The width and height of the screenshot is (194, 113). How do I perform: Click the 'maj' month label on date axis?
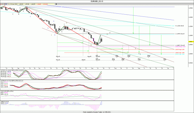(x=139, y=68)
